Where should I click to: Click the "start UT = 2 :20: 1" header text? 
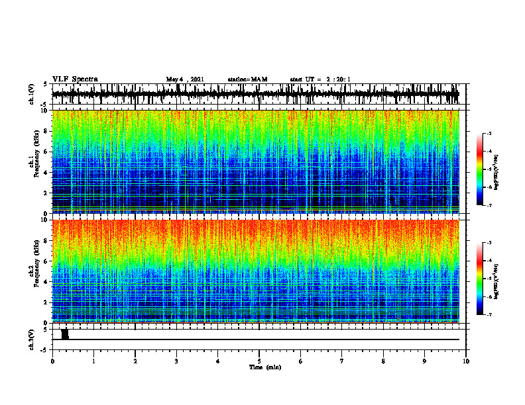coord(320,79)
